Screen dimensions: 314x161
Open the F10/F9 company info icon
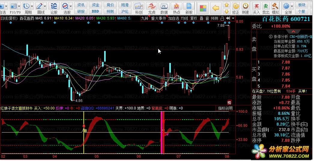[x=14, y=6]
